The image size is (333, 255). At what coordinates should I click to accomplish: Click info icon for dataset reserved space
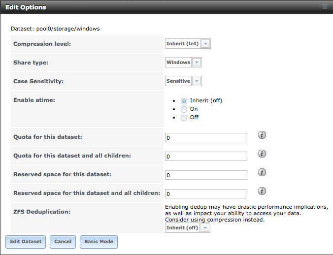[262, 172]
